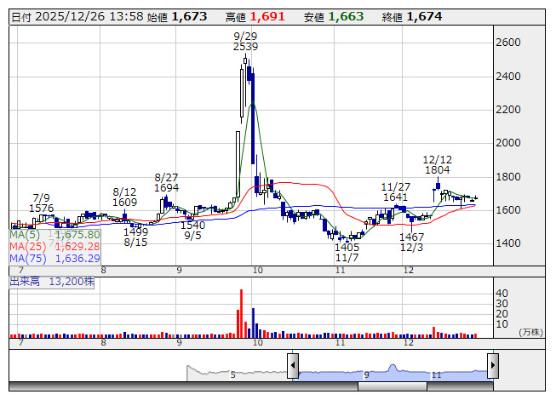Click the right handle of the range navigator
Screen dimensions: 556x400
pos(492,366)
